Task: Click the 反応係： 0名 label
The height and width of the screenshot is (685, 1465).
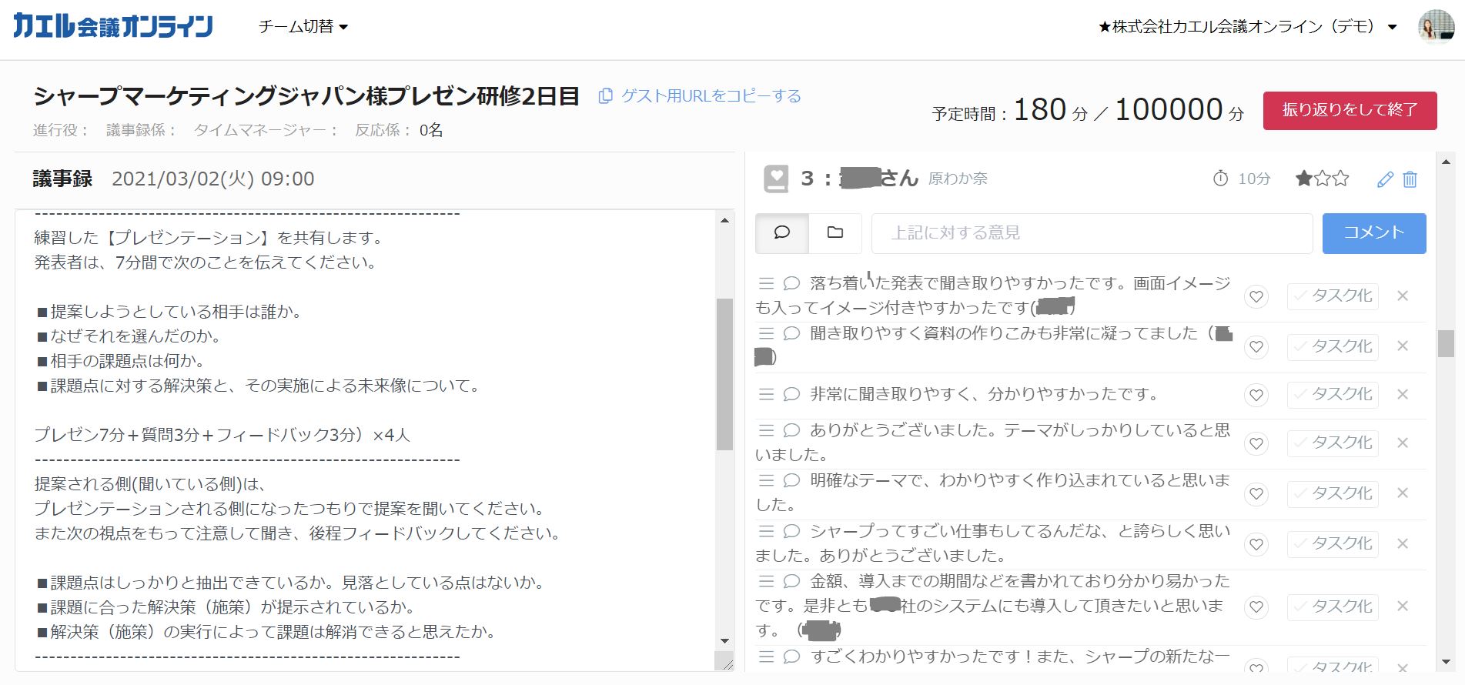Action: click(399, 130)
